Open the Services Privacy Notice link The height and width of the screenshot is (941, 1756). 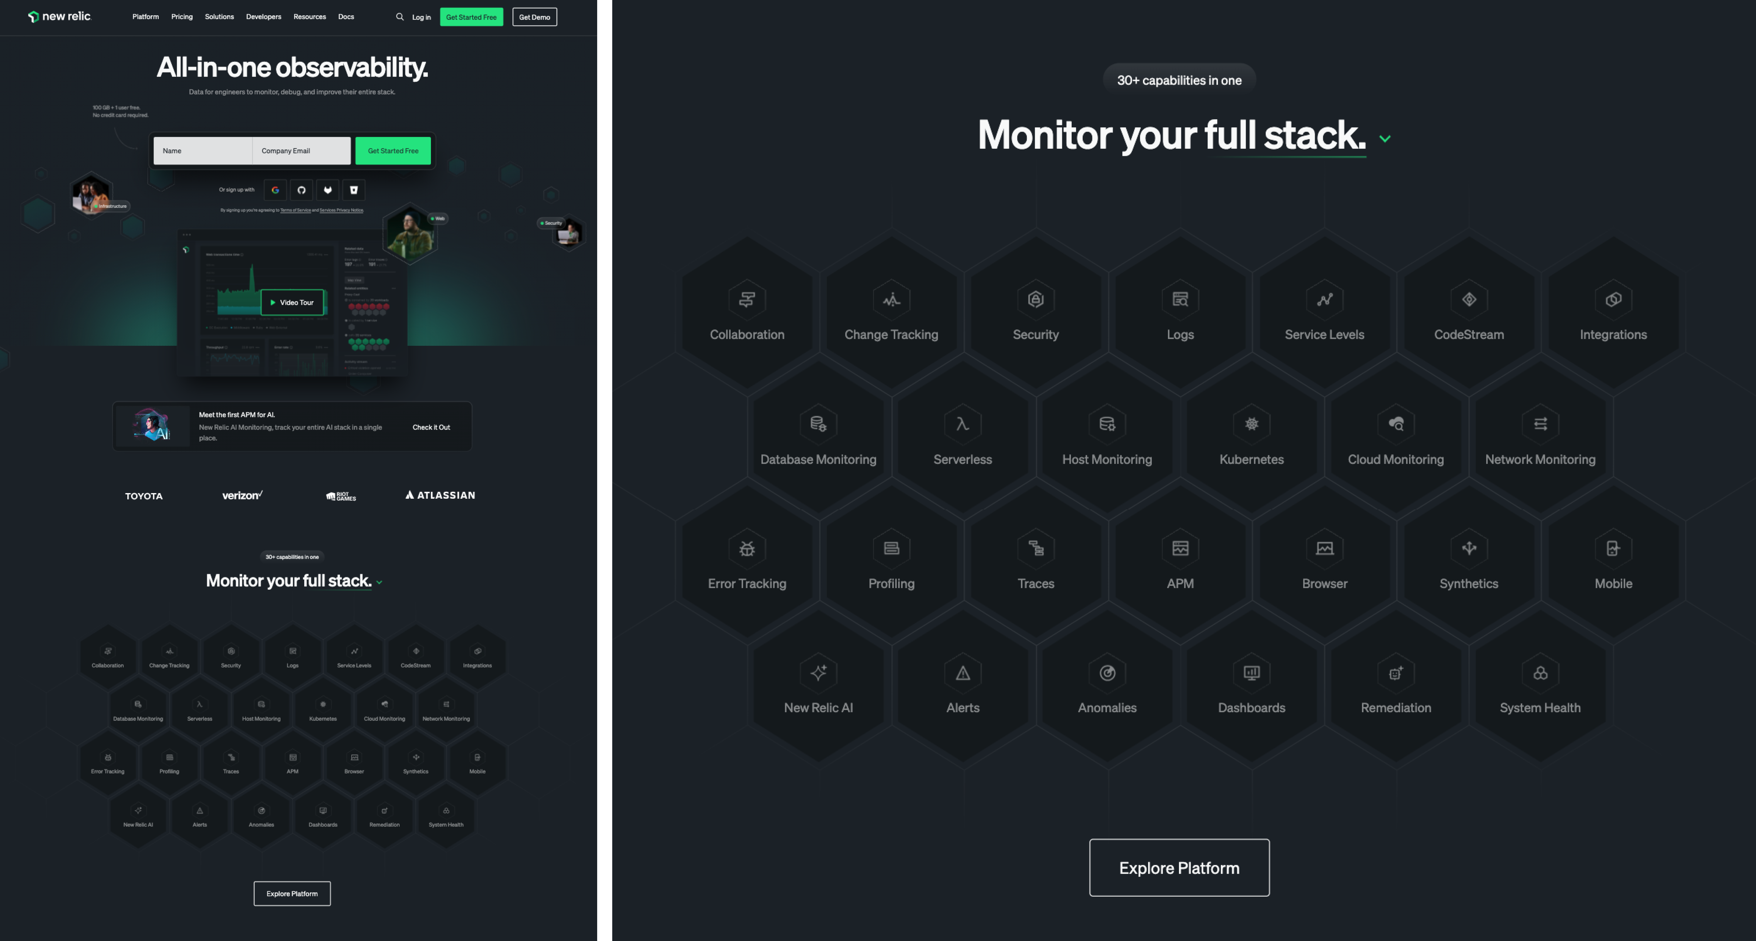coord(342,210)
